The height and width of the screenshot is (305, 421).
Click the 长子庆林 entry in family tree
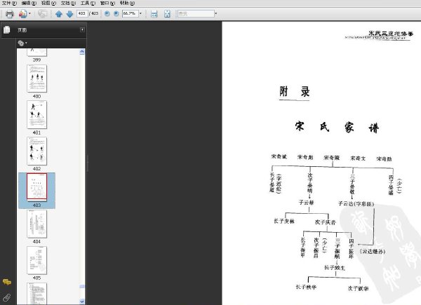point(284,221)
